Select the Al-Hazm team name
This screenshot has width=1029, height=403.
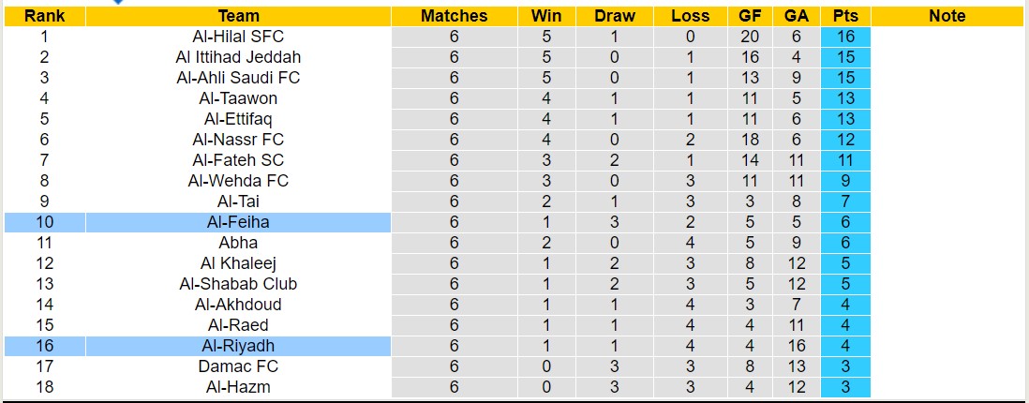pos(238,387)
